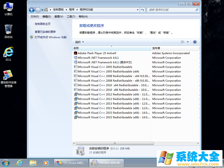The width and height of the screenshot is (224, 168).
Task: Open the recent pages dropdown arrow
Action: 42,10
